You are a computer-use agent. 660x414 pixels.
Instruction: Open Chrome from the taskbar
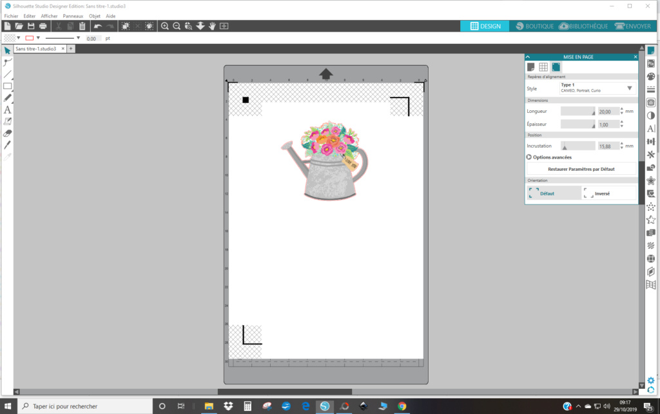[402, 406]
